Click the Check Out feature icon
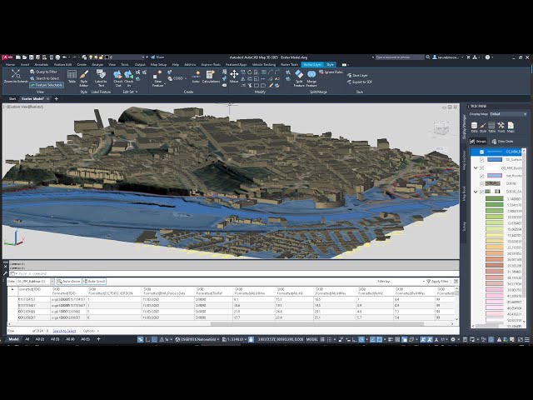 tap(118, 78)
